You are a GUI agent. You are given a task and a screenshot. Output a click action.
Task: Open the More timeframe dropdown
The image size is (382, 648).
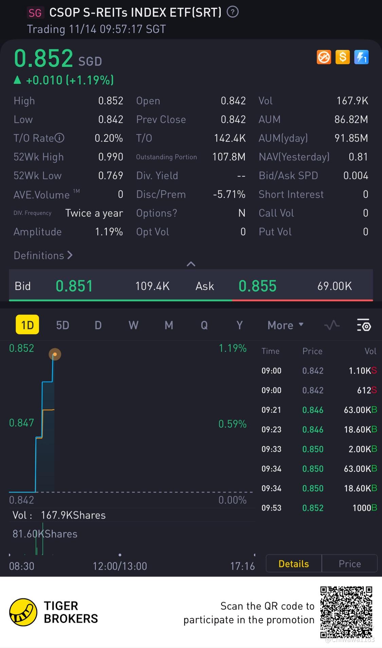(x=285, y=325)
